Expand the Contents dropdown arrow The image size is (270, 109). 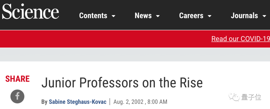[x=113, y=16]
